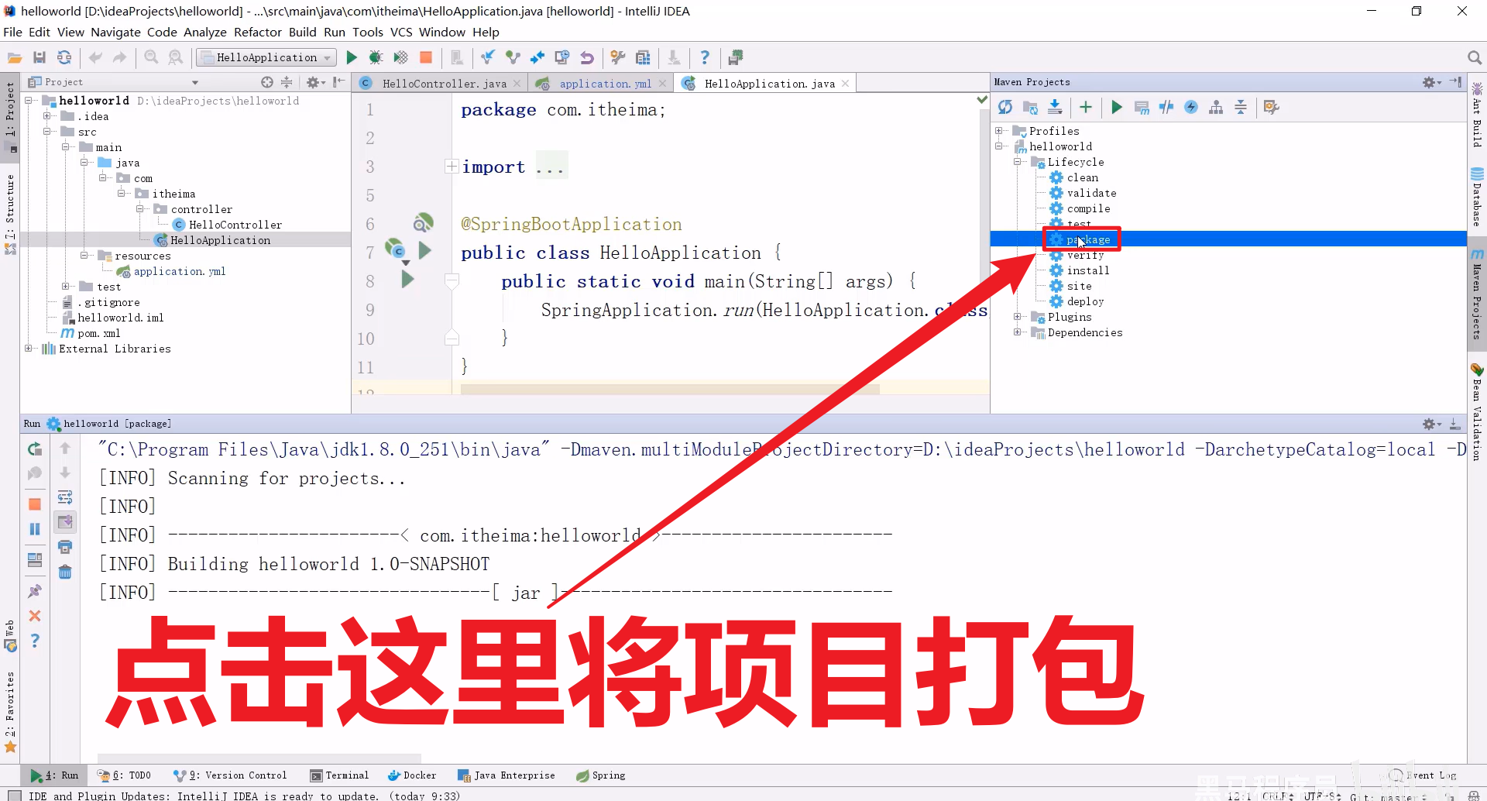Select the install lifecycle goal

(x=1088, y=270)
